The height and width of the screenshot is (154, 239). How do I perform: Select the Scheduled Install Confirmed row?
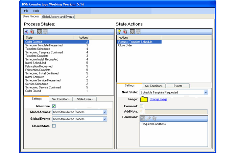click(56, 73)
